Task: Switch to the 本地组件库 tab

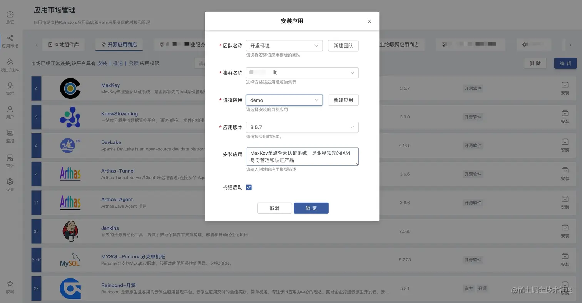Action: (x=64, y=45)
